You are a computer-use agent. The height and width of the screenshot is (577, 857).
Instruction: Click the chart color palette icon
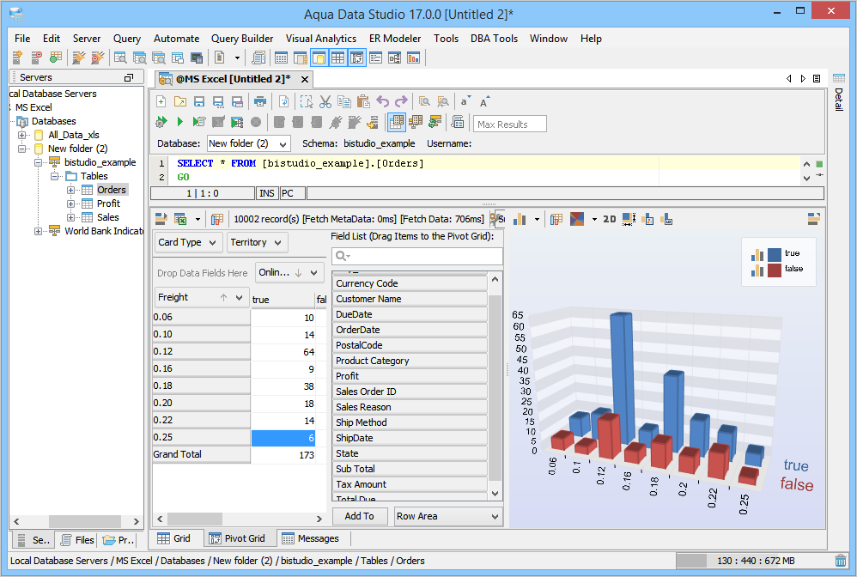(576, 219)
